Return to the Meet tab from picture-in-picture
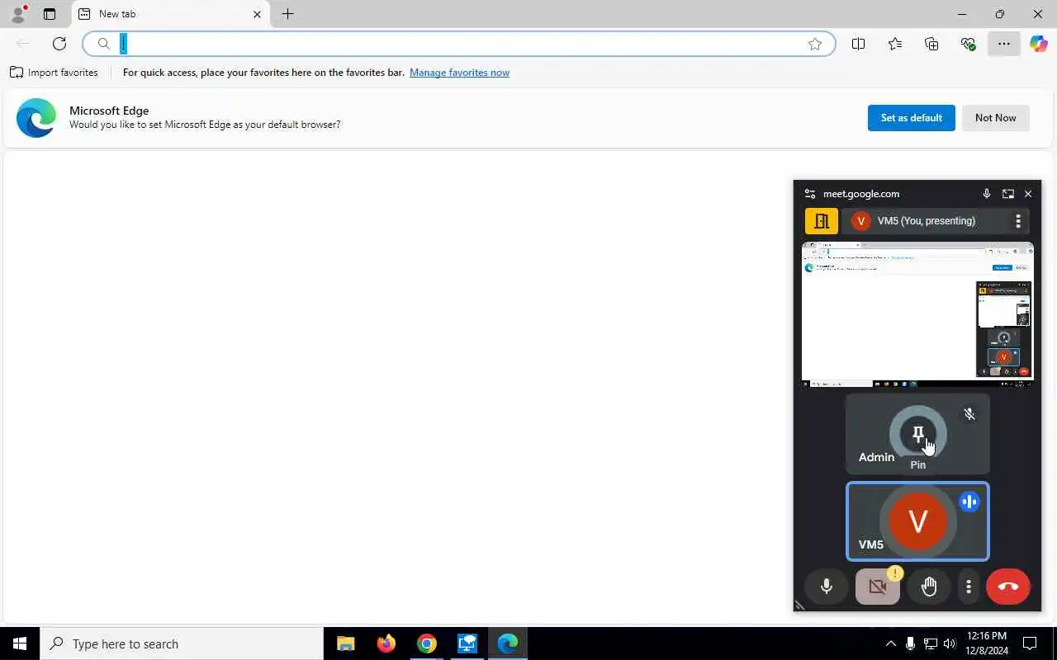 [x=1007, y=194]
